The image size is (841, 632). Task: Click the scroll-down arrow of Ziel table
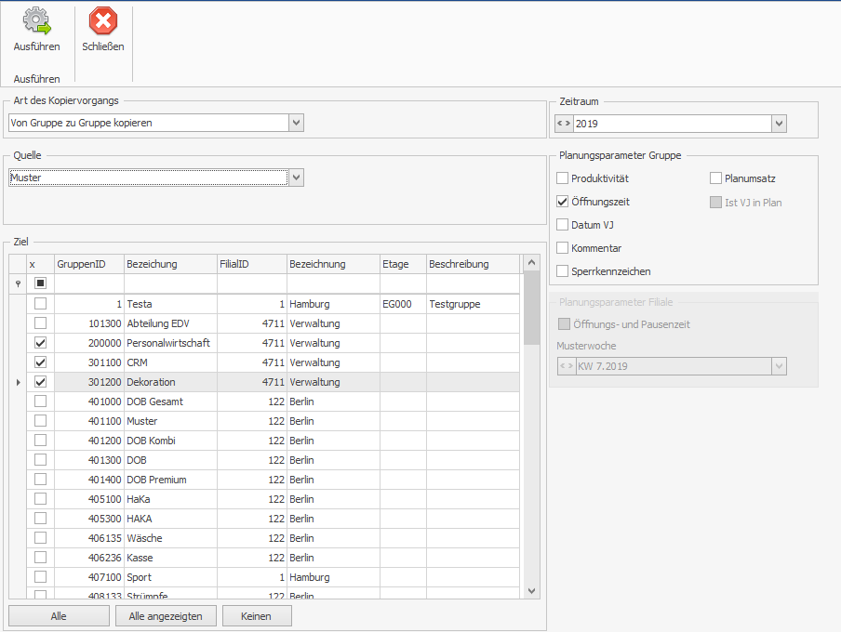[531, 590]
